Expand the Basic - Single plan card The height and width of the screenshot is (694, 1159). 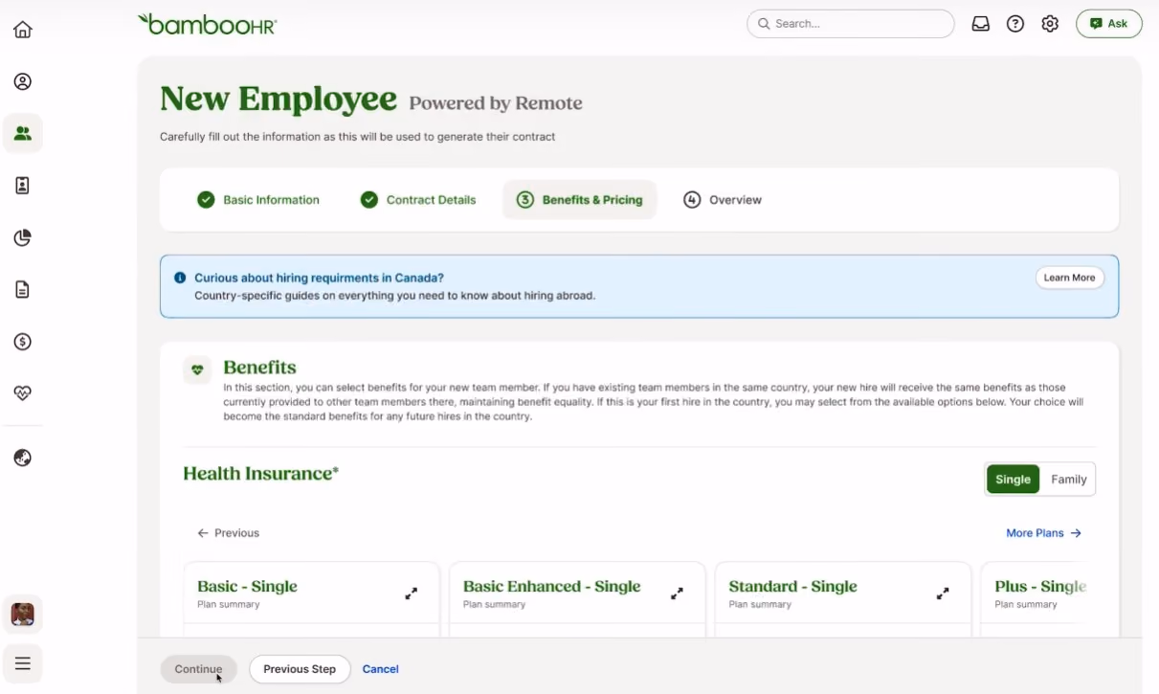click(411, 593)
